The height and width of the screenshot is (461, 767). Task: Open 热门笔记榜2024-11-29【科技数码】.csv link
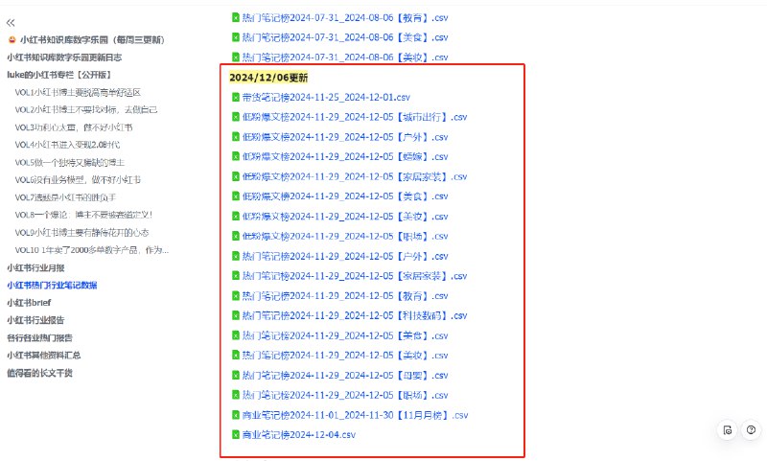[355, 316]
